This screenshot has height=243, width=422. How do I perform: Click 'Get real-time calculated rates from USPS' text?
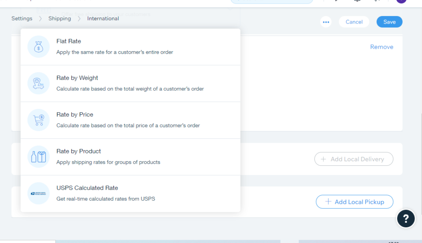[106, 198]
